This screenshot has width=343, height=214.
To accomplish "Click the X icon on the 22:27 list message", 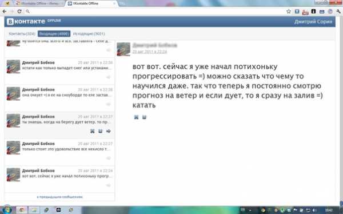I will point(92,131).
